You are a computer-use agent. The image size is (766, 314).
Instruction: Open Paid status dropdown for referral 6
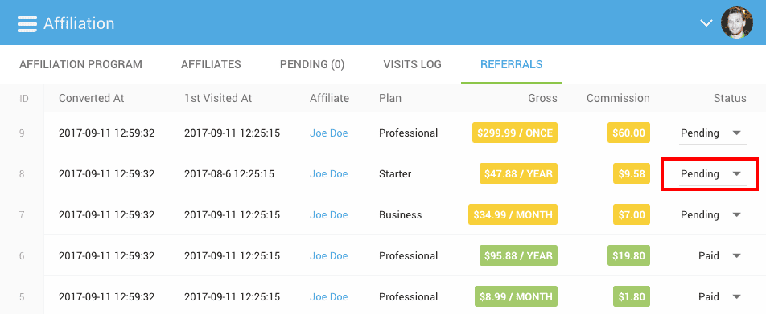click(713, 256)
